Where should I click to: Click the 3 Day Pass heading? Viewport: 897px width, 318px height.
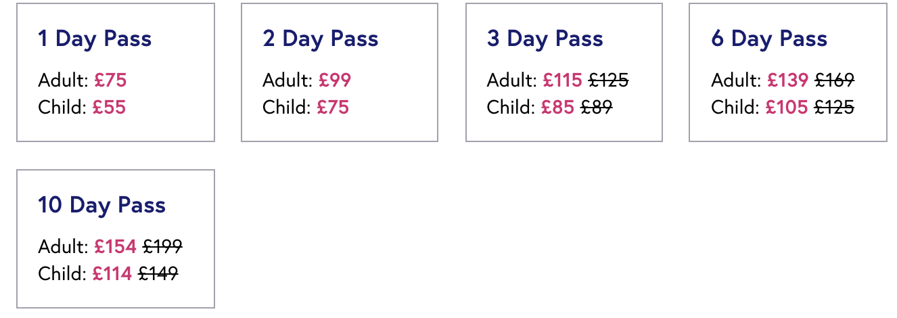[545, 39]
